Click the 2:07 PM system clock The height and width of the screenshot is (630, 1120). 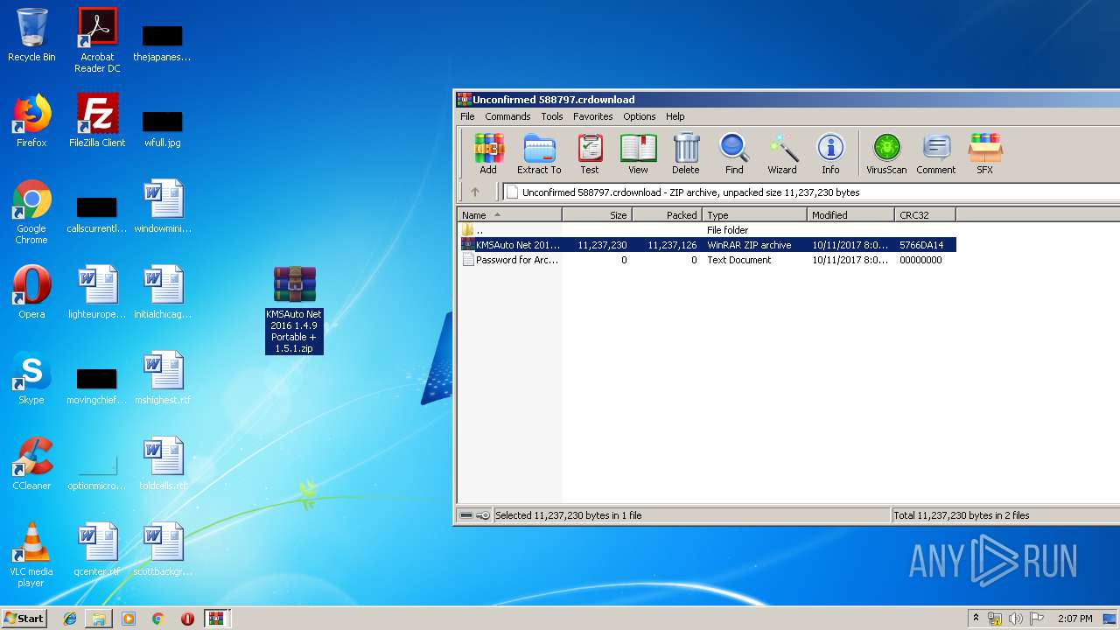1074,619
